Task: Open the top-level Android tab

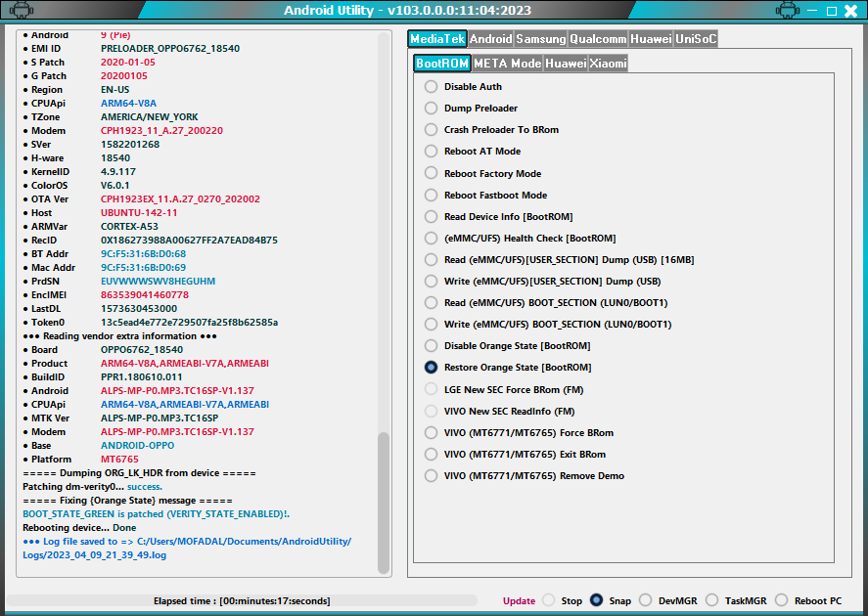Action: [490, 39]
